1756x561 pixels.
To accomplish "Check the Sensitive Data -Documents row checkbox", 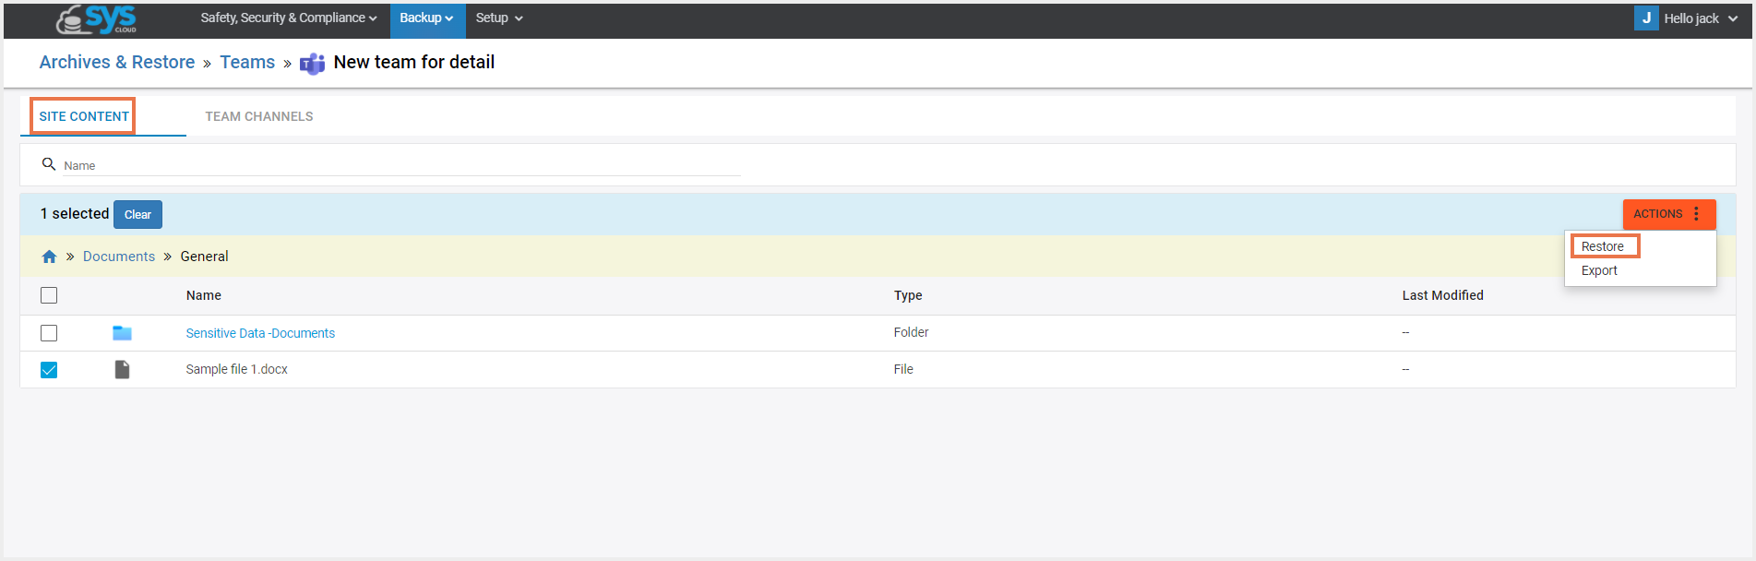I will click(49, 333).
